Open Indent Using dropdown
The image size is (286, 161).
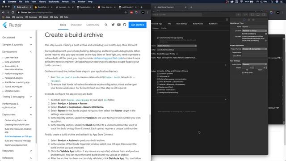(254, 64)
